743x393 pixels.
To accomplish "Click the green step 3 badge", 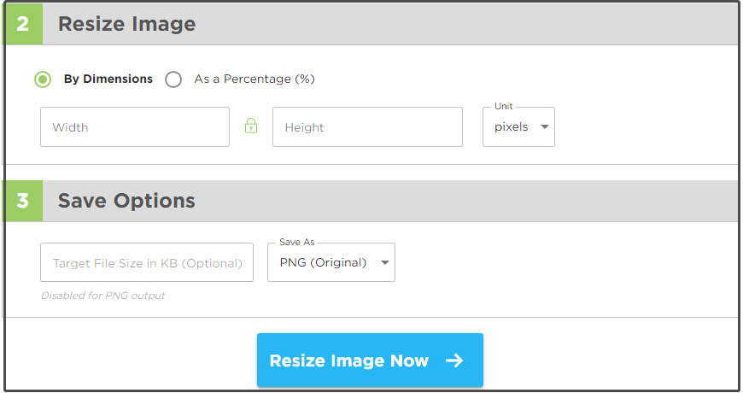I will point(23,201).
